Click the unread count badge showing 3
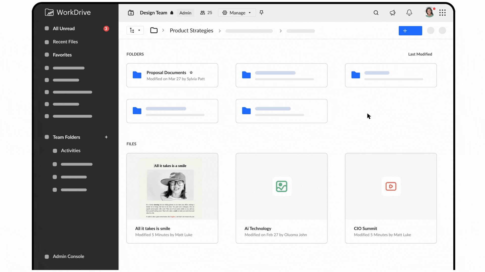Screen dimensions: 485x272 (106, 28)
